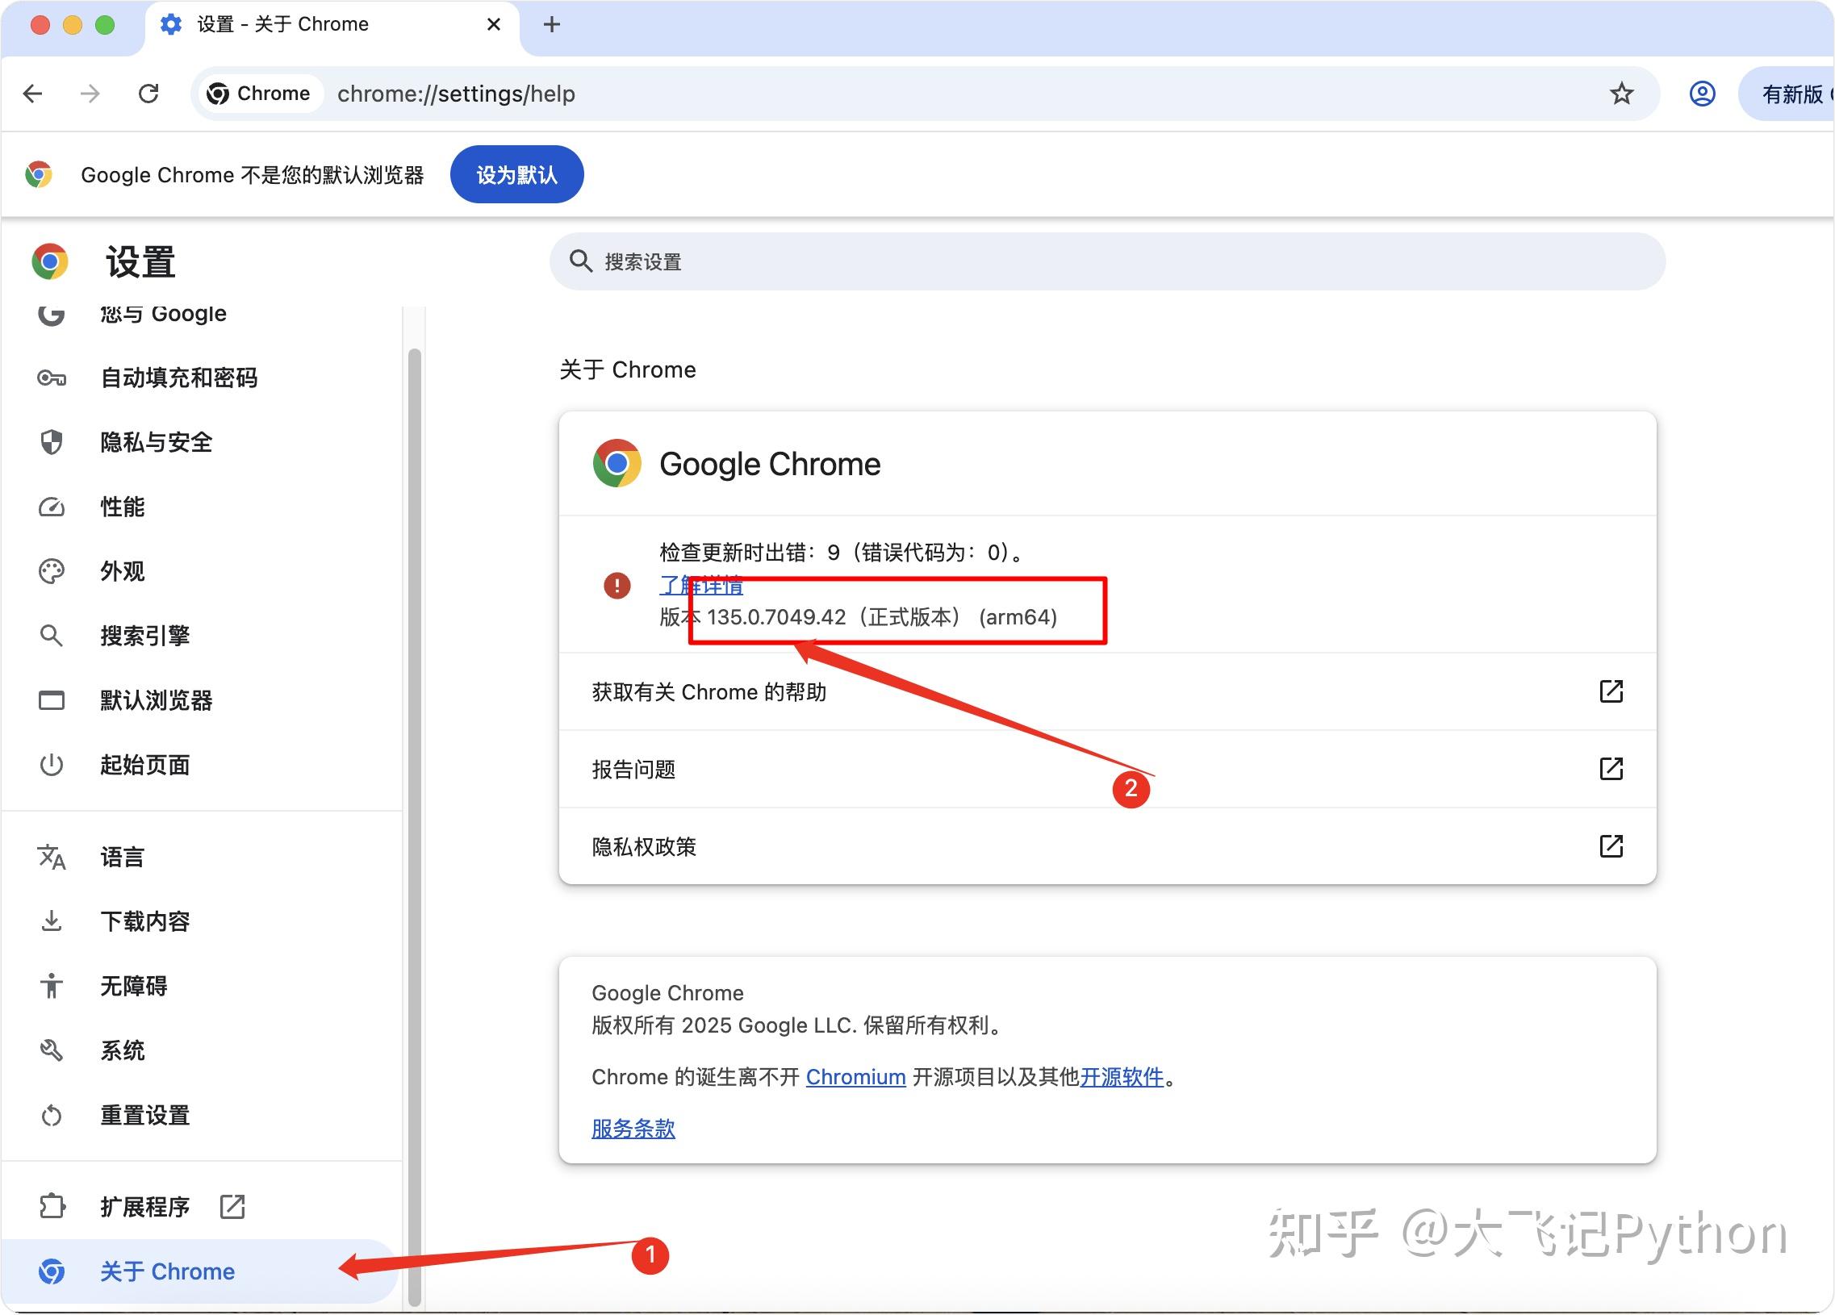The image size is (1835, 1315).
Task: Open 性能 settings section
Action: [x=122, y=507]
